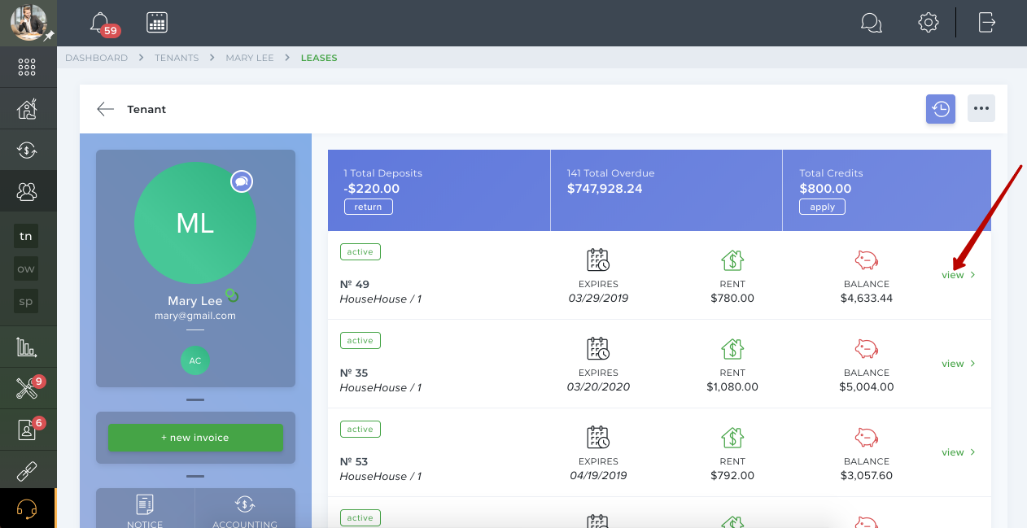Click the expires calendar icon for lease 49
The width and height of the screenshot is (1027, 528).
click(x=598, y=260)
